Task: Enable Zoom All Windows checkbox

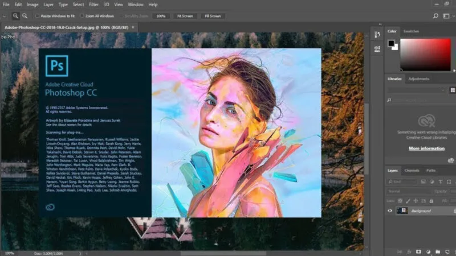Action: pos(82,16)
